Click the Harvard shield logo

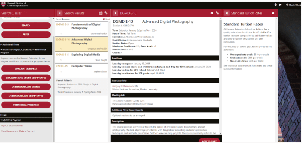coord(3,5)
